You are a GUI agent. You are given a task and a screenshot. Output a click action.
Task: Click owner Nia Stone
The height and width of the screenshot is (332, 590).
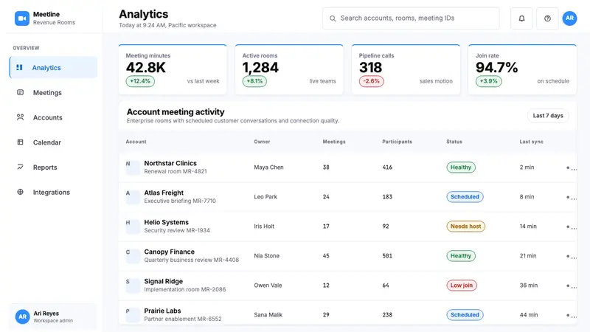(266, 255)
